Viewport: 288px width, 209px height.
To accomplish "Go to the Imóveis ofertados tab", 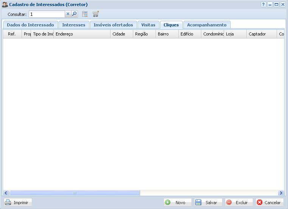I will pos(113,25).
